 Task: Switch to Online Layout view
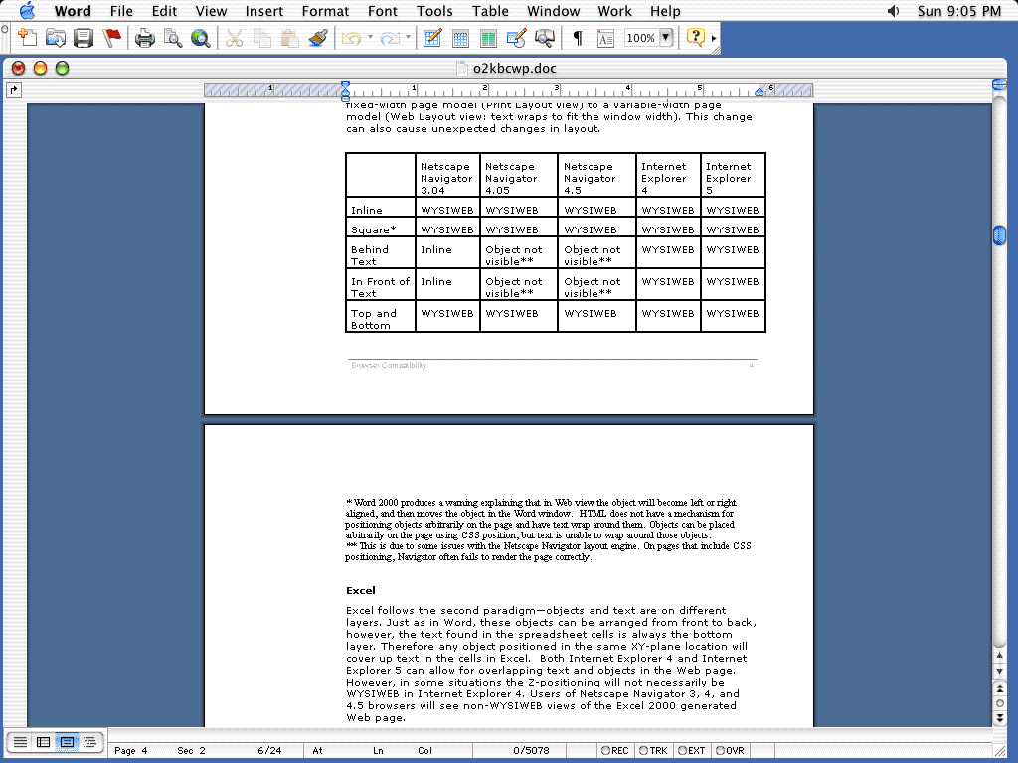44,741
